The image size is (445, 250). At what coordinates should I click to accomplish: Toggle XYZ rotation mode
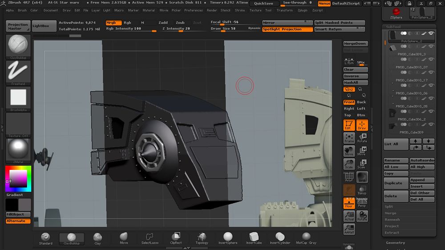[x=349, y=89]
